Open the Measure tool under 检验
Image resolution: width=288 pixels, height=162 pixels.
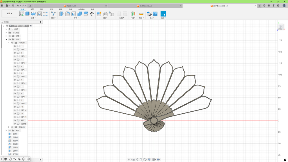[141, 14]
